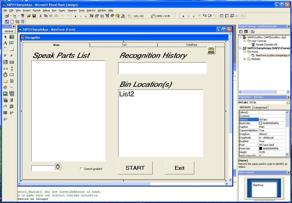Viewport: 292px width, 203px height.
Task: Collapse the User Controls folder
Action: pos(245,41)
